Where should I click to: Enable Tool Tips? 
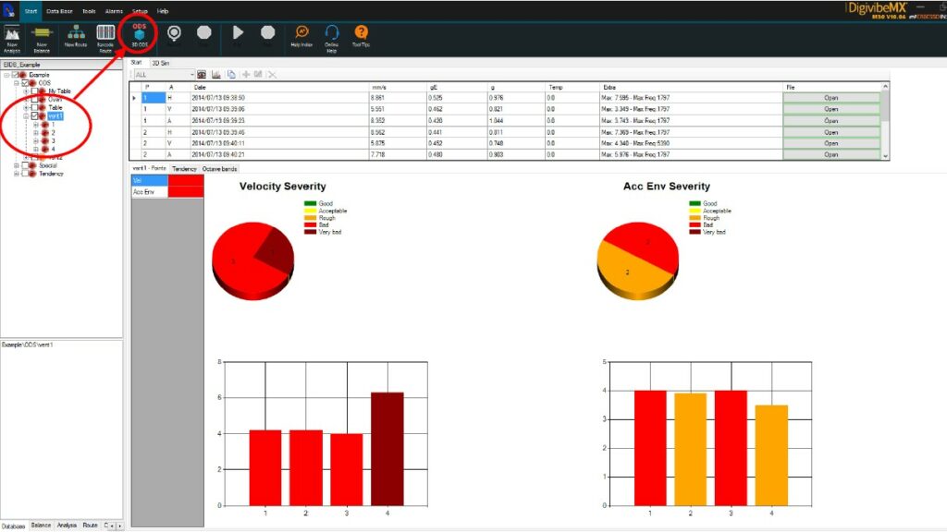(363, 33)
